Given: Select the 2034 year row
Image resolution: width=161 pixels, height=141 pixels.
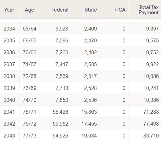Looking at the screenshot, I should [x=80, y=29].
